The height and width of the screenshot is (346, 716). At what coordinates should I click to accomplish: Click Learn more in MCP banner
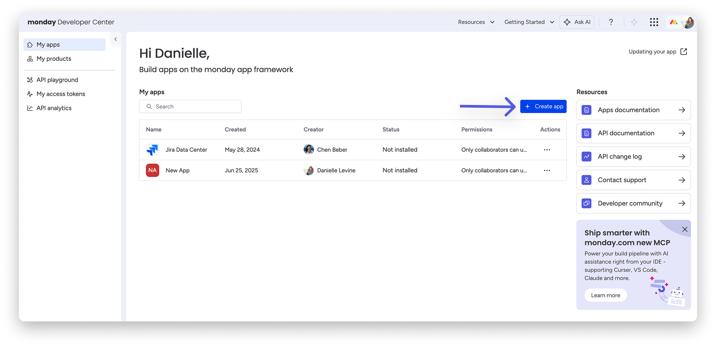[x=606, y=295]
